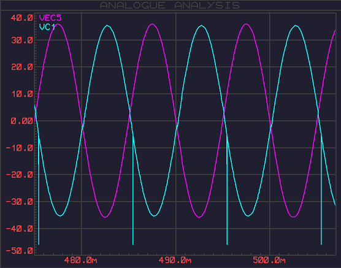The height and width of the screenshot is (268, 341).
Task: Click the -20.0 y-axis label
Action: (x=20, y=175)
